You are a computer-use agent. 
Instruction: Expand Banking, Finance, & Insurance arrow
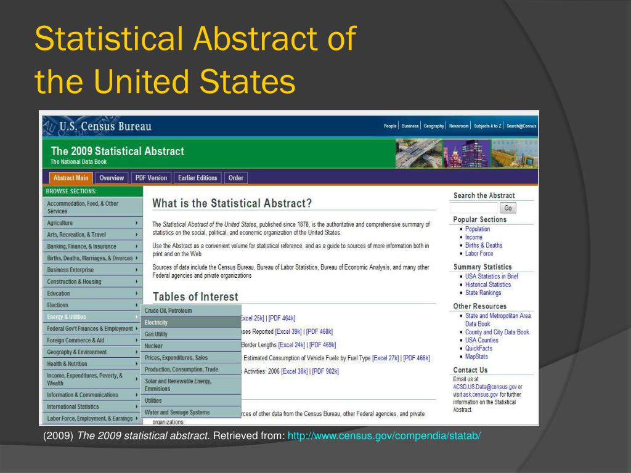coord(136,246)
